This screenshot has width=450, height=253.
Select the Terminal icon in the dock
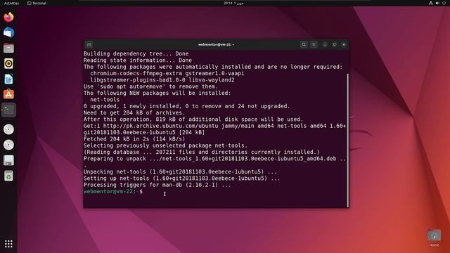point(8,110)
